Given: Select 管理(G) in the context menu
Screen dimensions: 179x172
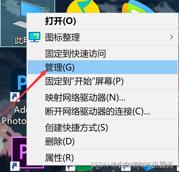Looking at the screenshot, I should tap(102, 67).
